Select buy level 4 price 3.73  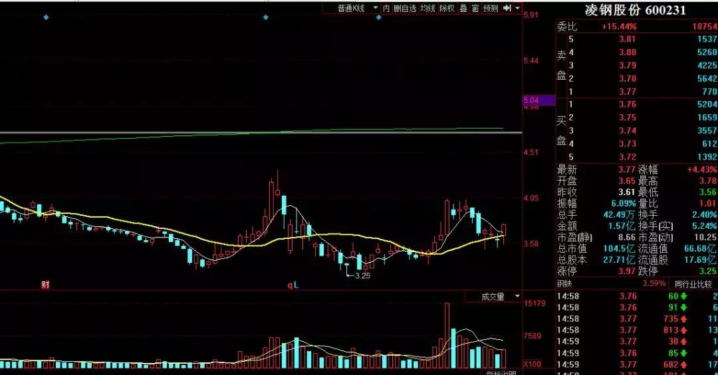pos(628,143)
